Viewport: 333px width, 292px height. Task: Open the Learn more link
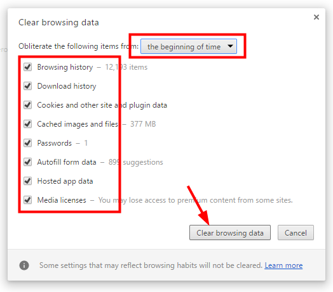coord(283,265)
